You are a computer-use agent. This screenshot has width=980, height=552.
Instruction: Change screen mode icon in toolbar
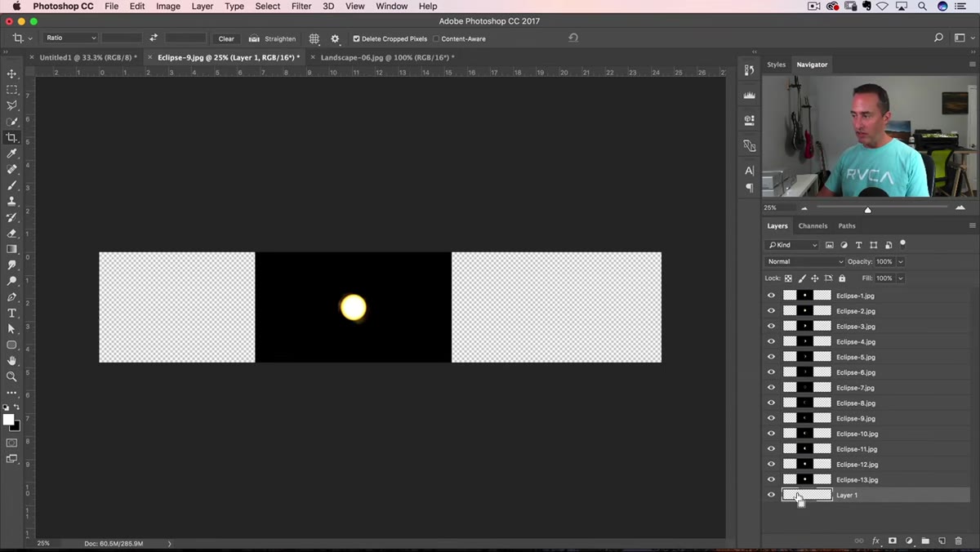11,459
